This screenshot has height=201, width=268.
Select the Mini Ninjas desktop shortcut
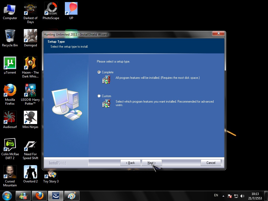(x=30, y=120)
